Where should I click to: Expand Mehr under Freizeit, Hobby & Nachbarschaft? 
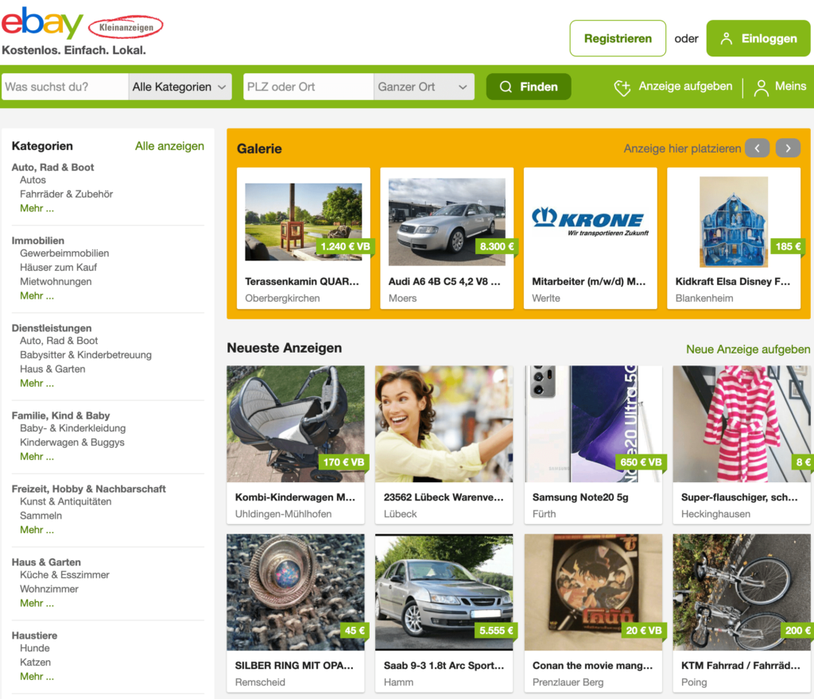[x=37, y=530]
